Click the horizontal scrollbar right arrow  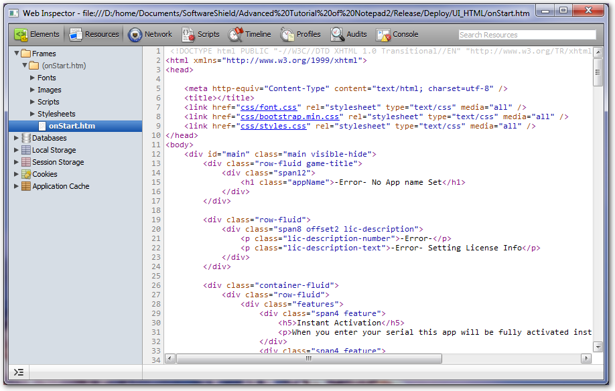point(586,358)
